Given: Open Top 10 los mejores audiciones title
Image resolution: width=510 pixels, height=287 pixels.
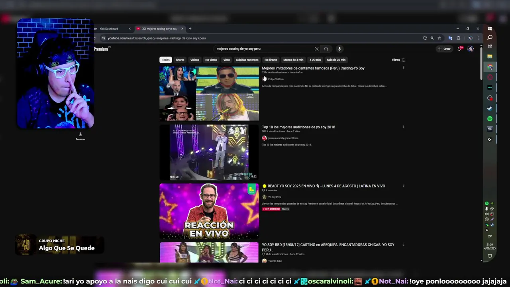Looking at the screenshot, I should tap(298, 127).
